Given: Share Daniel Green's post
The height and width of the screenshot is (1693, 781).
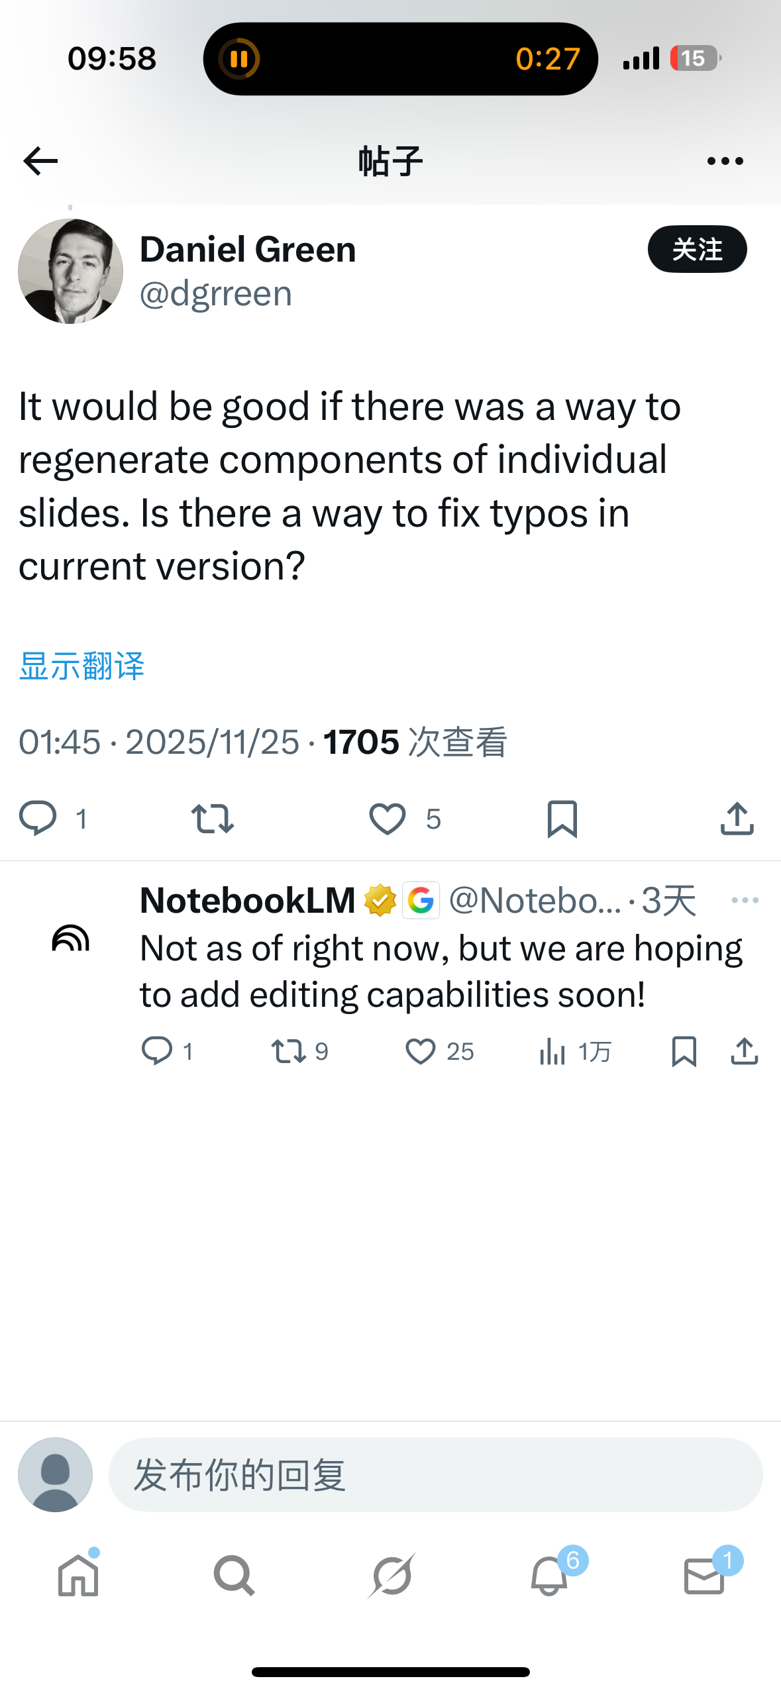Looking at the screenshot, I should (x=737, y=818).
